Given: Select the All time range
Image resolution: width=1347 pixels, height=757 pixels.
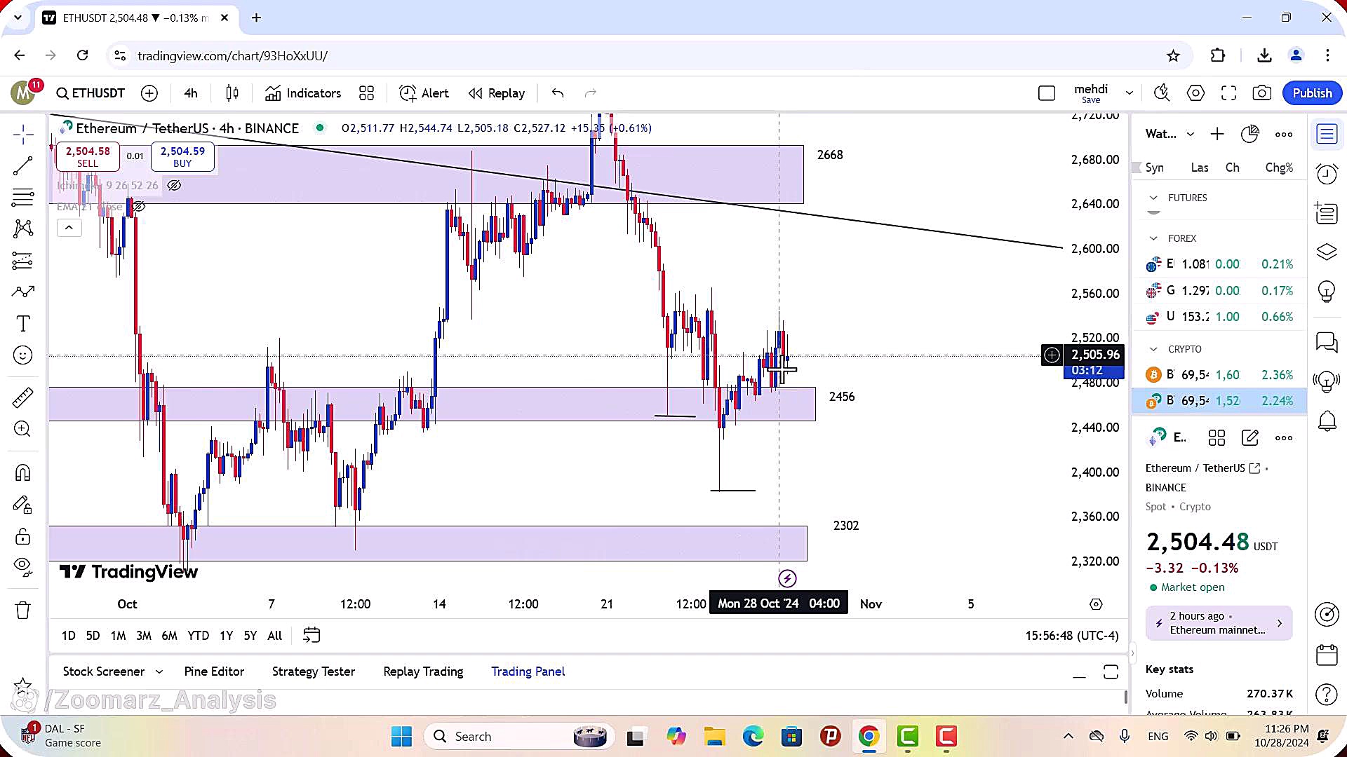Looking at the screenshot, I should pyautogui.click(x=275, y=636).
